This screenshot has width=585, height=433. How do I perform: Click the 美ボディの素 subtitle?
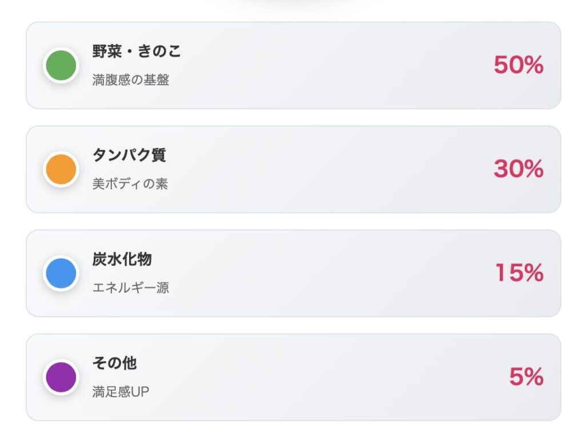point(130,184)
